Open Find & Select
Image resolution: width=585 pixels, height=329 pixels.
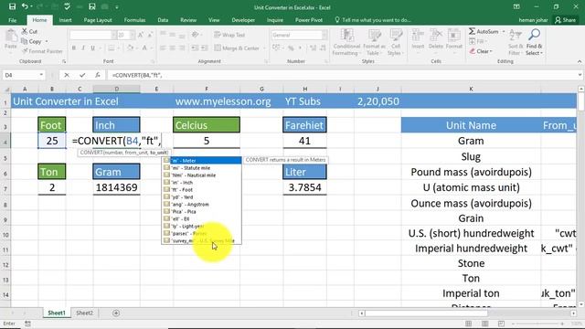tap(534, 42)
